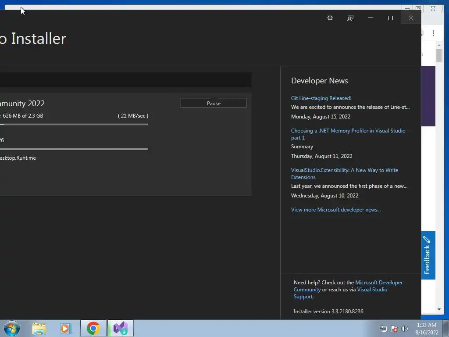Click the Wednesday, August 10, 2022 date
Image resolution: width=449 pixels, height=337 pixels.
324,196
